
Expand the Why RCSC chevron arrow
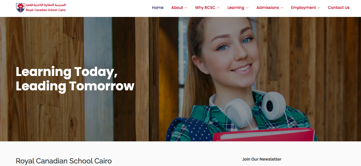click(218, 8)
